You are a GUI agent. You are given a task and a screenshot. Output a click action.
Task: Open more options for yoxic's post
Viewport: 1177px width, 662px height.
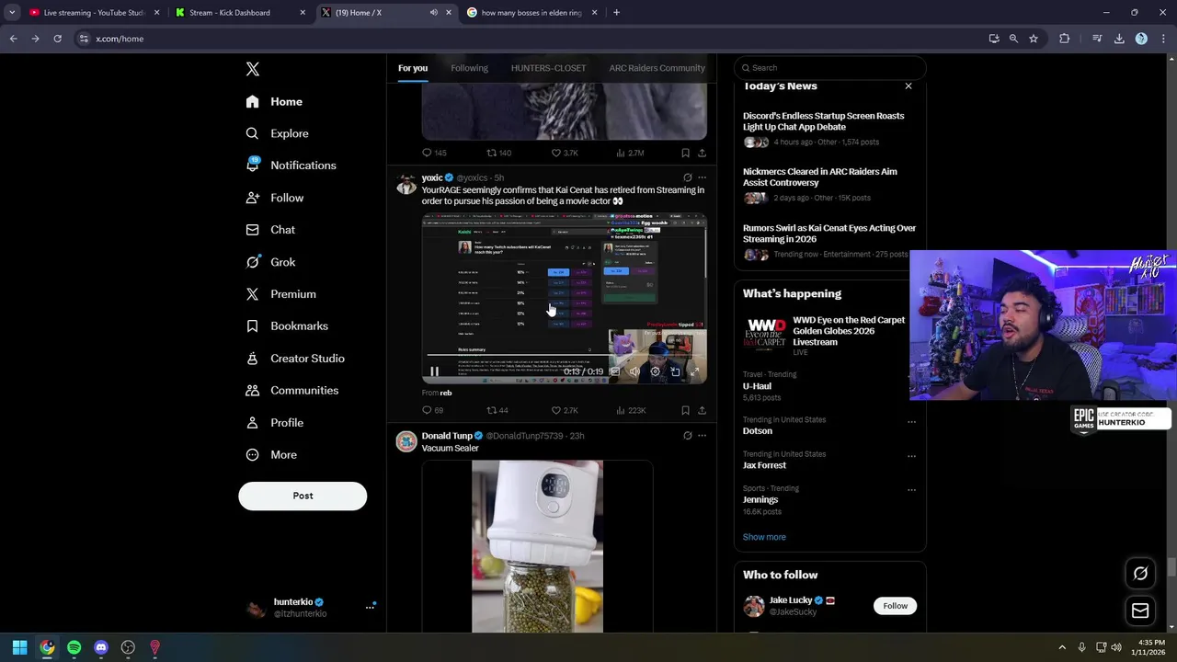click(x=702, y=177)
